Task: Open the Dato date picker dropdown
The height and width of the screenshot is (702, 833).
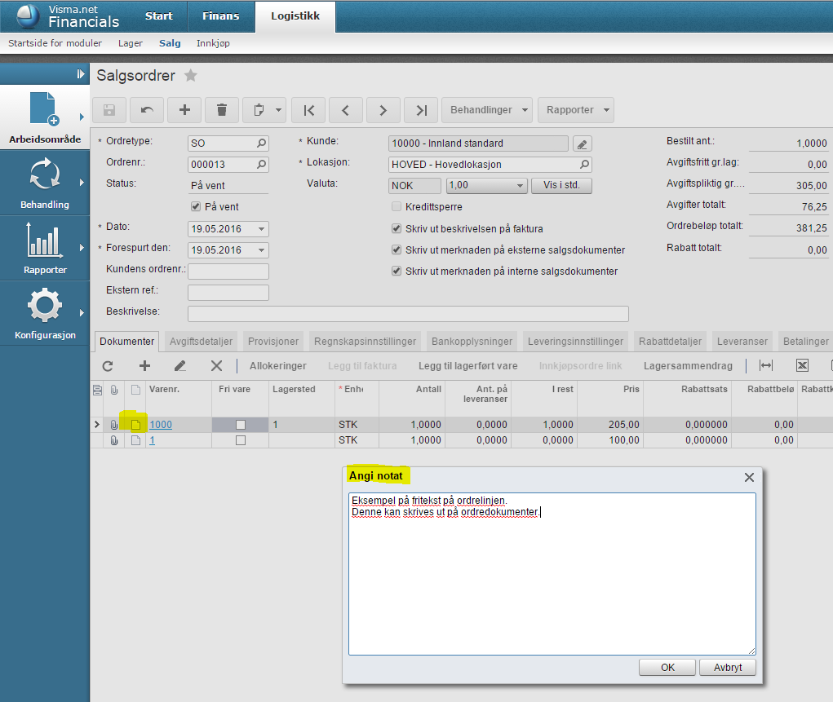Action: 261,229
